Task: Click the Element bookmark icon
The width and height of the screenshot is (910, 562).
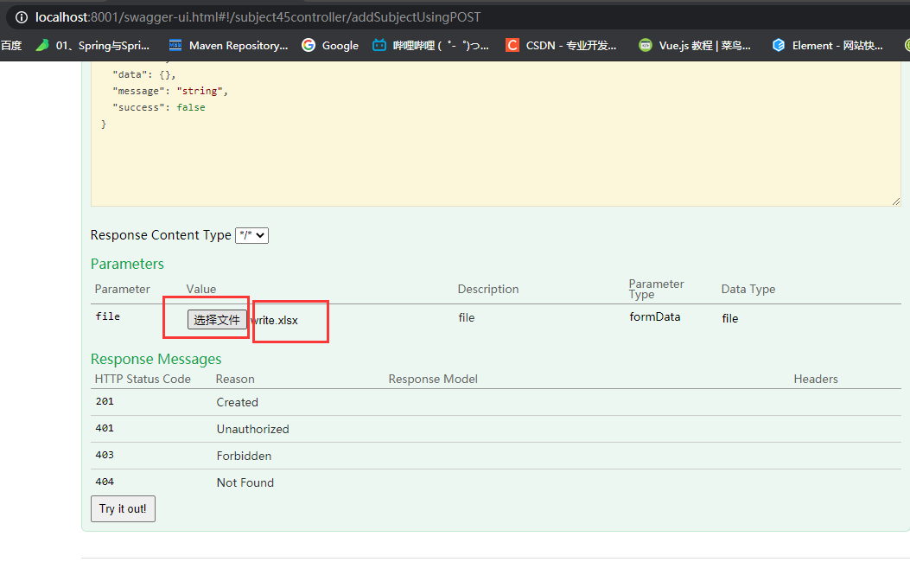Action: (x=777, y=45)
